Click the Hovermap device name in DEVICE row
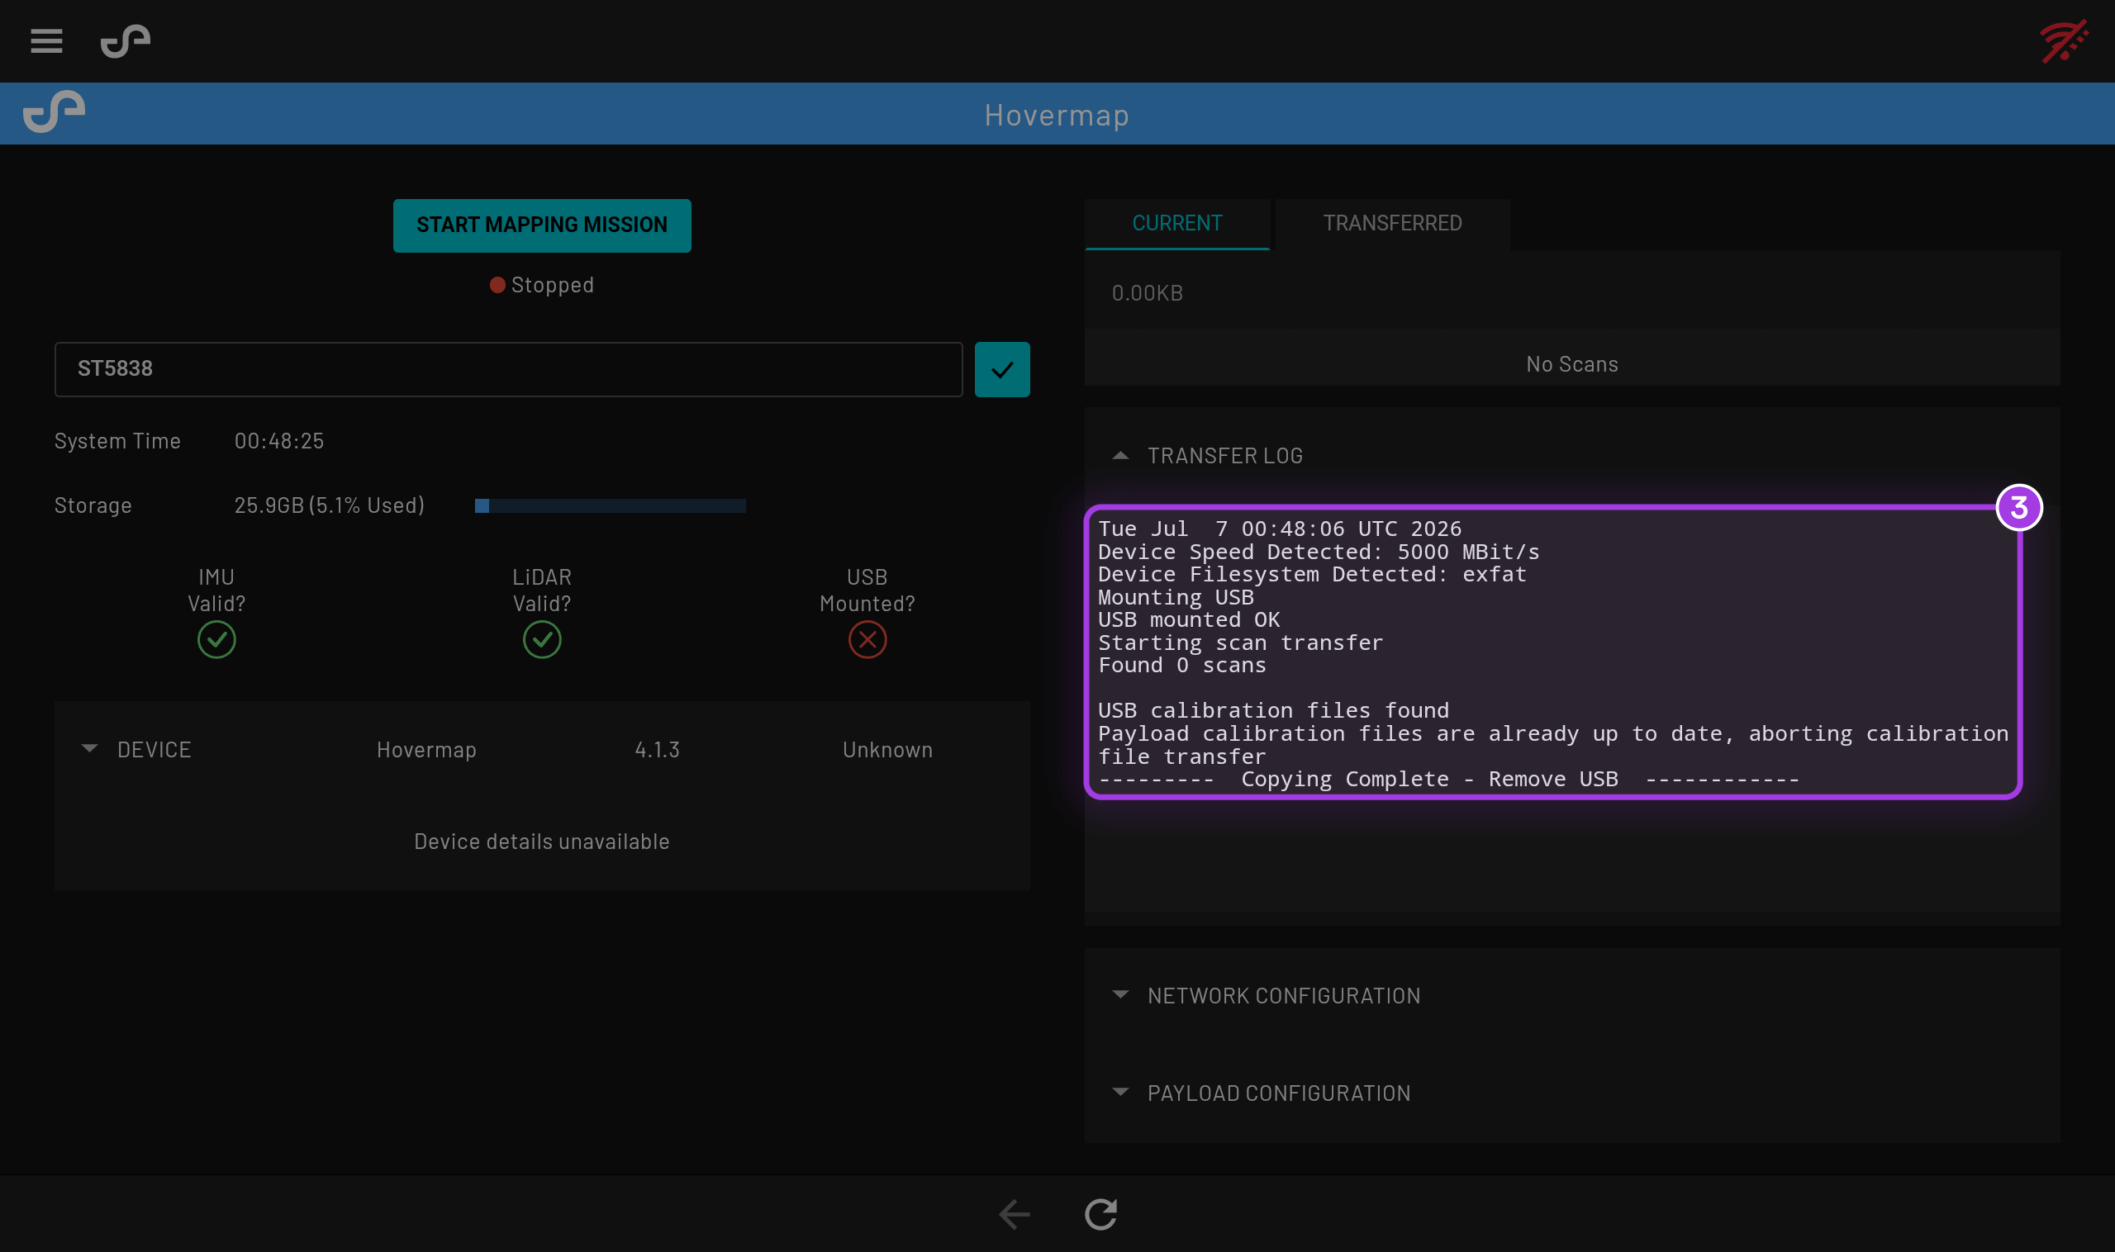The height and width of the screenshot is (1252, 2115). (x=426, y=750)
